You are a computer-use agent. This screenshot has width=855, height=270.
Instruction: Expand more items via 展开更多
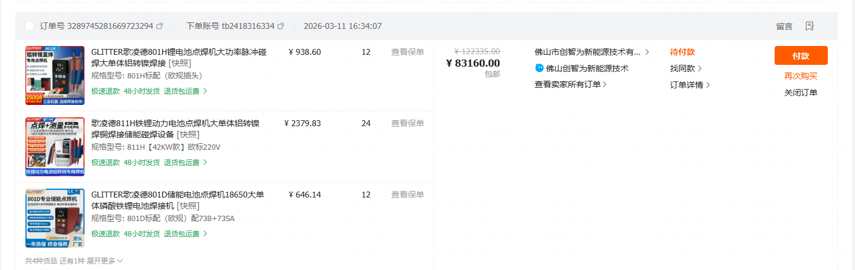pyautogui.click(x=105, y=261)
